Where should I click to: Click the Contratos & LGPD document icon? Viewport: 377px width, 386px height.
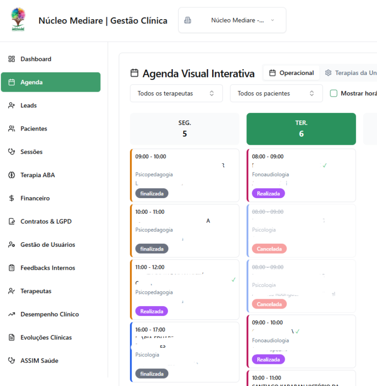pyautogui.click(x=12, y=222)
